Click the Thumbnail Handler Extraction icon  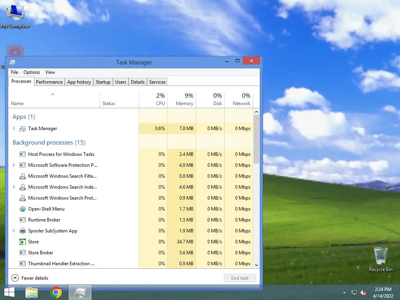(x=22, y=264)
